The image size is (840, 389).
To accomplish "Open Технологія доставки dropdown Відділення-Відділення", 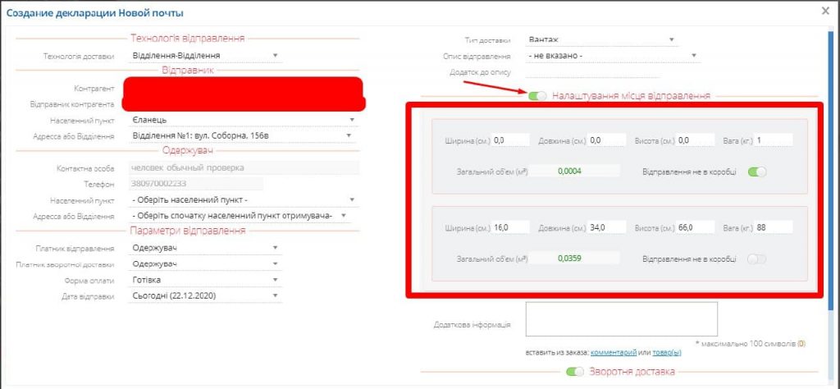I will click(x=205, y=55).
